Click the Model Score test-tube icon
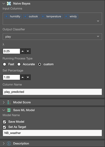 tap(9, 102)
